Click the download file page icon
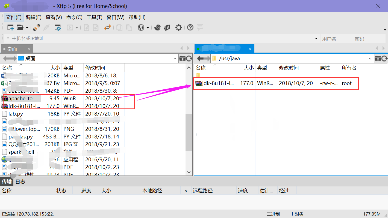Viewport: 388px width, 218px height. pos(96,28)
